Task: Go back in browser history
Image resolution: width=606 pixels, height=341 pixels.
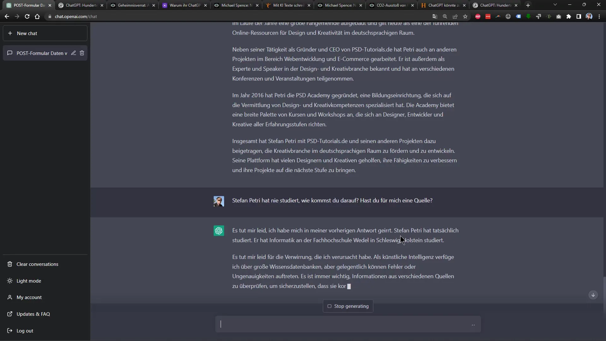Action: (x=7, y=16)
